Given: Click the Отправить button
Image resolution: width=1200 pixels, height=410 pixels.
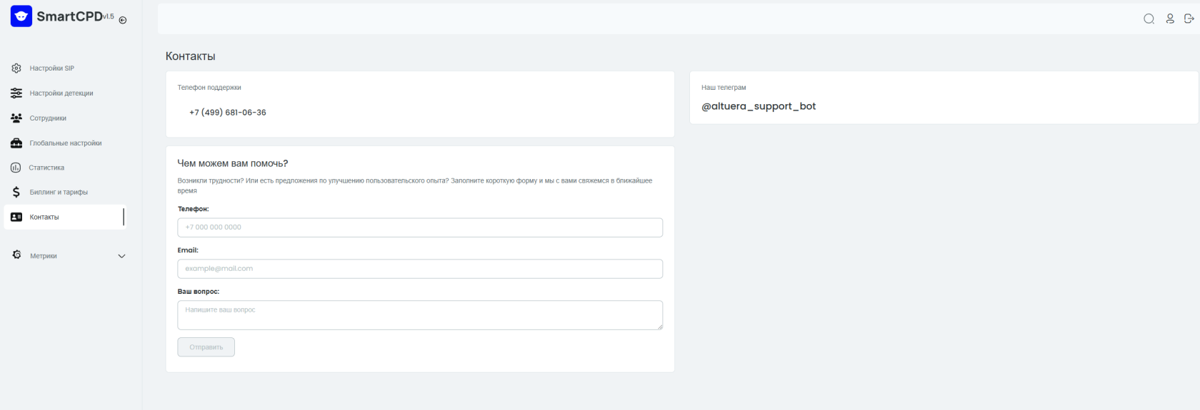Looking at the screenshot, I should [x=206, y=347].
